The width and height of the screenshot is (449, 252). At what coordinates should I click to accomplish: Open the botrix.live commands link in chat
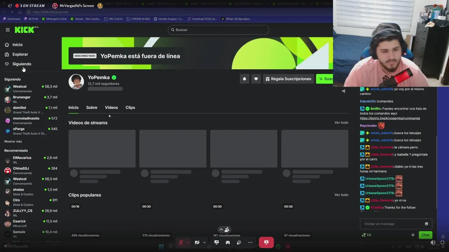point(390,118)
